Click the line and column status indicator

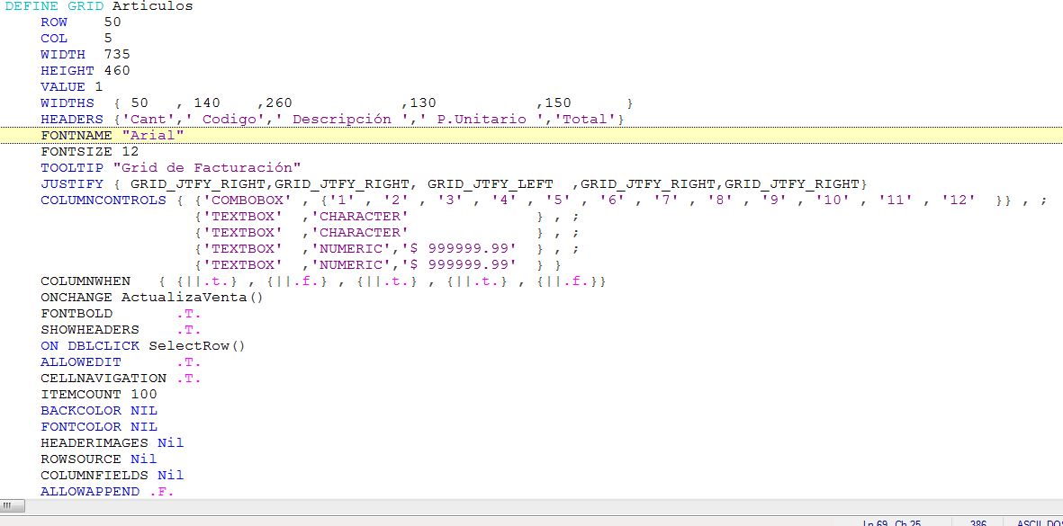click(x=891, y=522)
